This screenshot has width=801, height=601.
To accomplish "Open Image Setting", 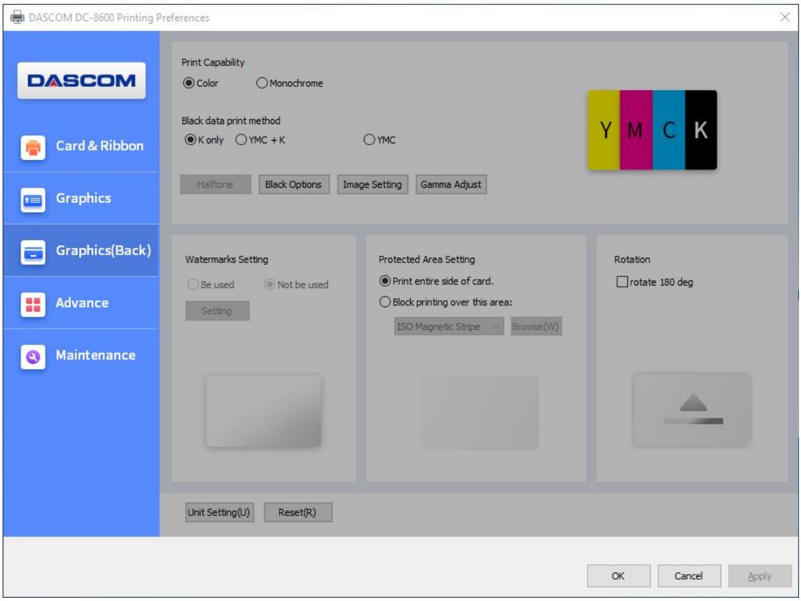I will [x=372, y=184].
